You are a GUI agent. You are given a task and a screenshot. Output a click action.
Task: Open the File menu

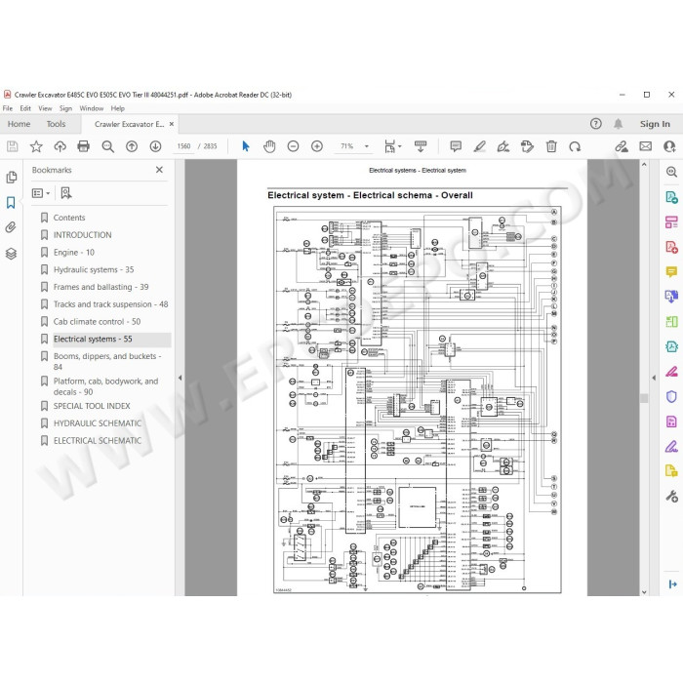click(x=8, y=108)
